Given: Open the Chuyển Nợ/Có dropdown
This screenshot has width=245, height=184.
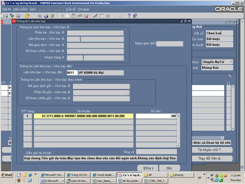Looking at the screenshot, I should tap(231, 62).
